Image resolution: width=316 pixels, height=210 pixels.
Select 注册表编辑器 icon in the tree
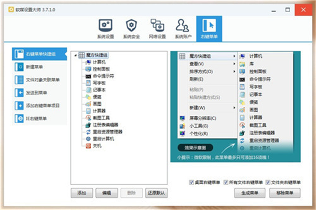tap(88, 125)
